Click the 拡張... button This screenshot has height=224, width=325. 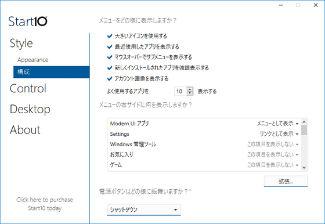pyautogui.click(x=286, y=181)
